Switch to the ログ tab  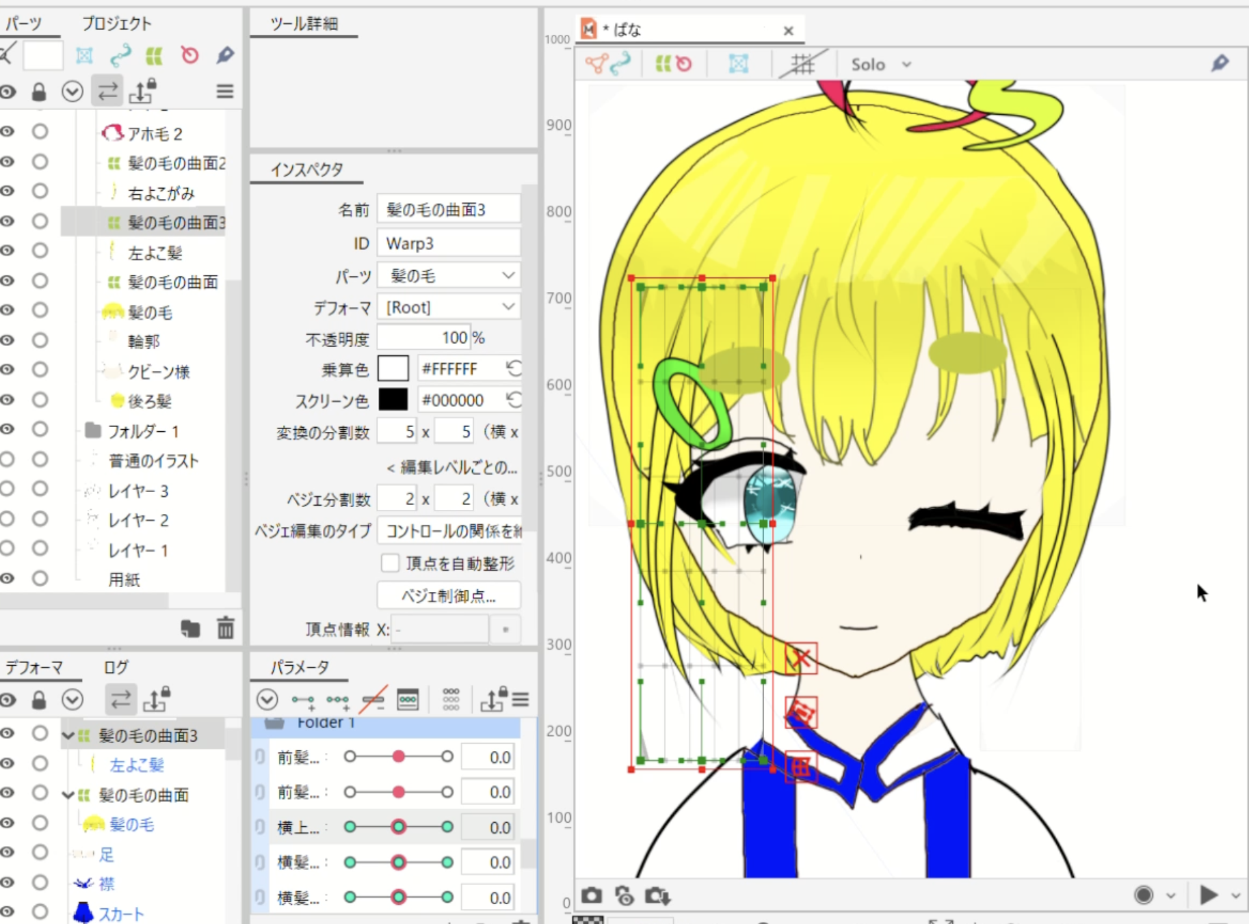pos(116,667)
